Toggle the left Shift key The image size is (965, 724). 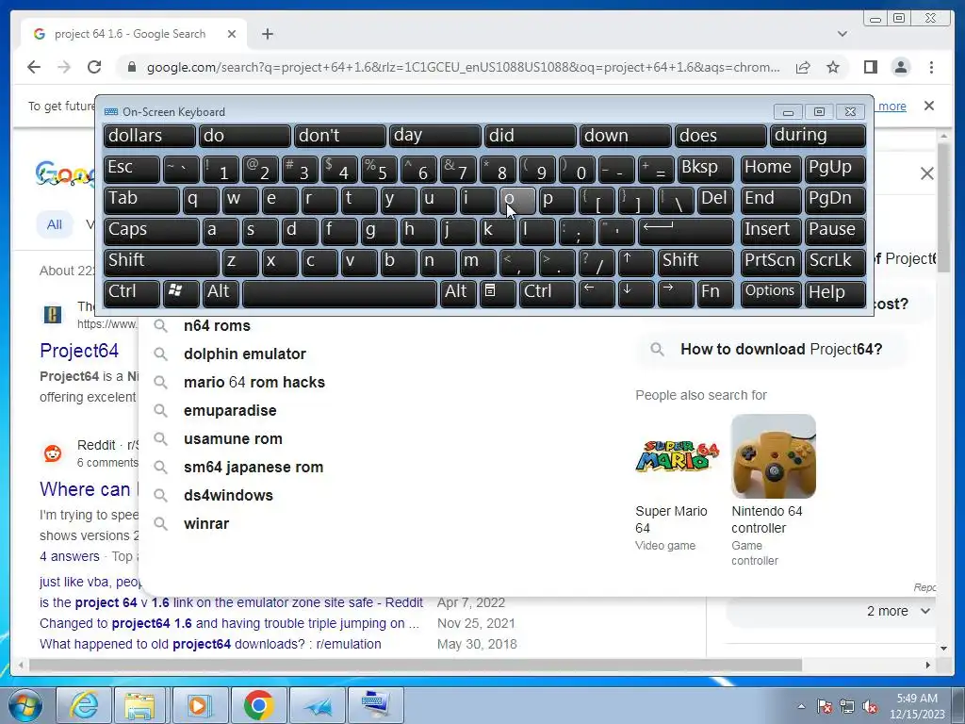pyautogui.click(x=161, y=262)
